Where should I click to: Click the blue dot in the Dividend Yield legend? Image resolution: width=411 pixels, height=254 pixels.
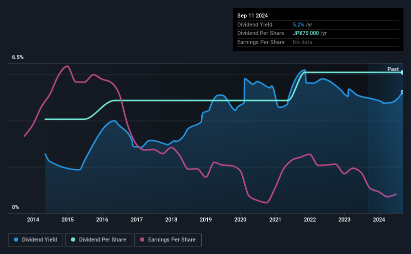17,239
